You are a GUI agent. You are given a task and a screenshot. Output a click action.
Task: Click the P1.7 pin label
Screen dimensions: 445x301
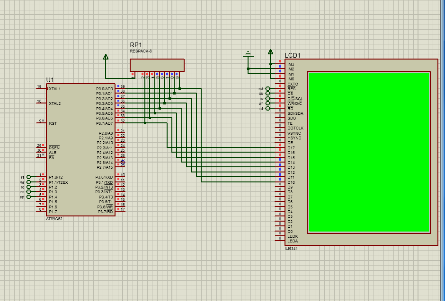[53, 212]
